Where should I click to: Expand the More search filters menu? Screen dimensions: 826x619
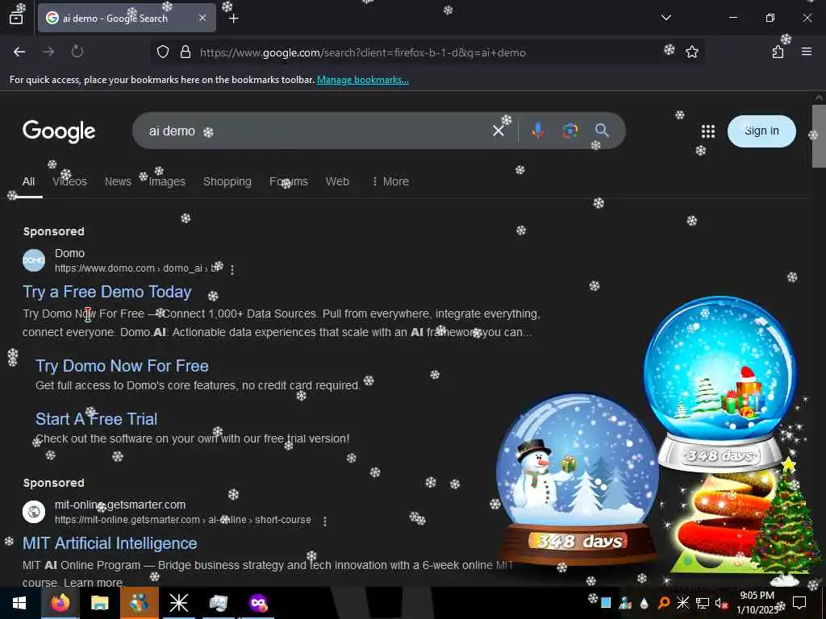tap(390, 181)
